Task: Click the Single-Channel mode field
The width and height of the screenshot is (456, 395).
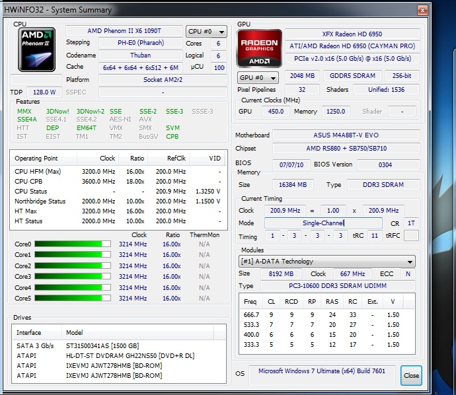Action: pos(323,223)
